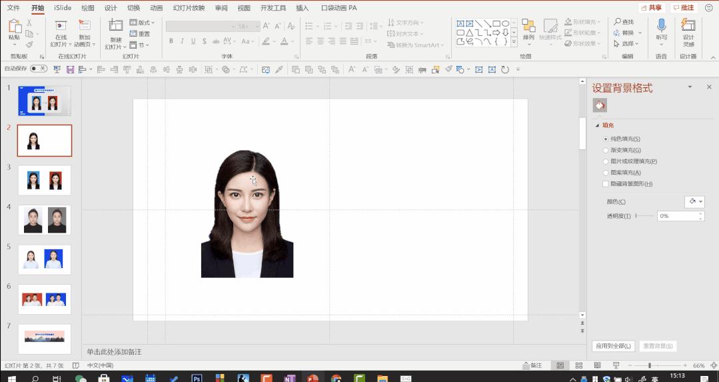
Task: Toggle the AutoSave switch
Action: 39,69
